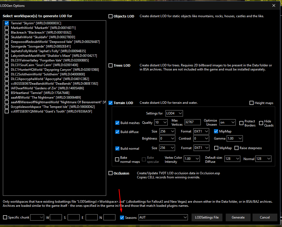The height and width of the screenshot is (227, 282).
Task: Turn on MipMap for Build normal
Action: (x=216, y=148)
